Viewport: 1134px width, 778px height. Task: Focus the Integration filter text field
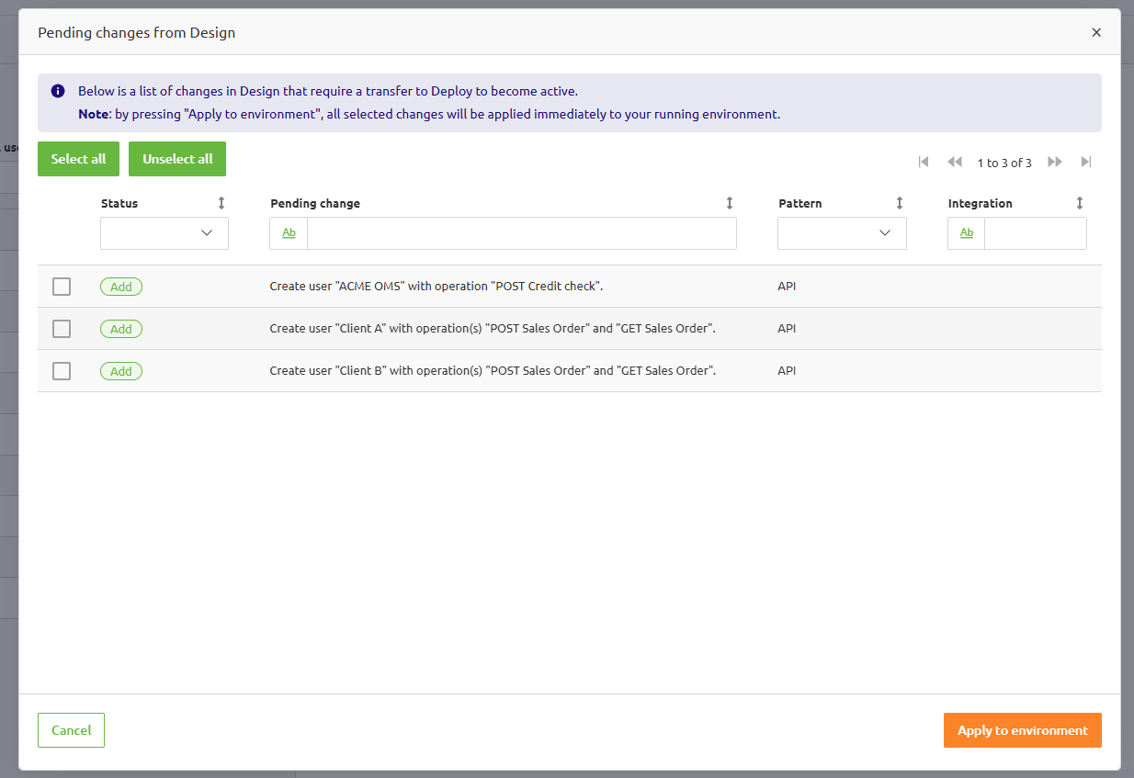(1036, 233)
